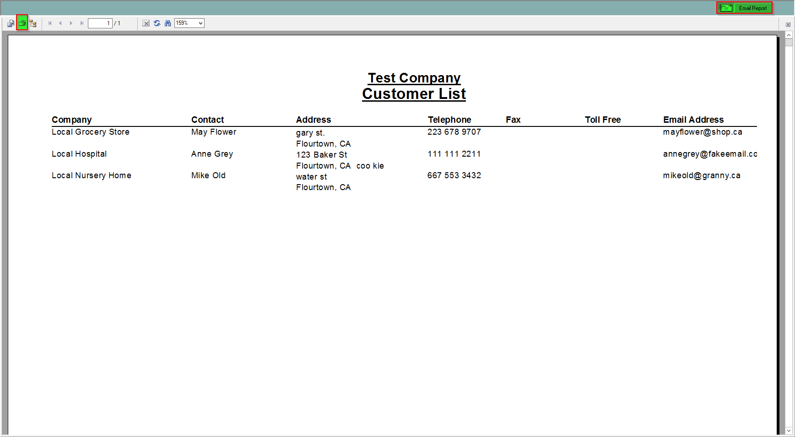Viewport: 795px width, 437px height.
Task: Select the page number input field
Action: coord(100,23)
